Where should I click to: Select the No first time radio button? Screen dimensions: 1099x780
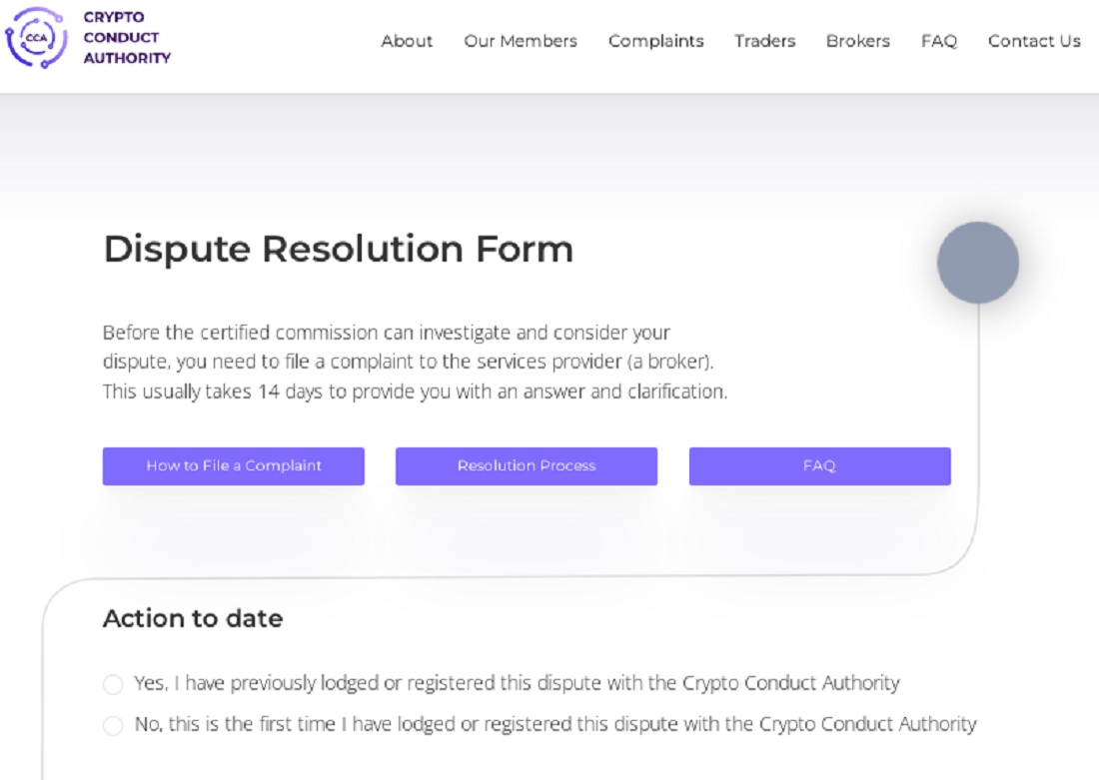113,725
